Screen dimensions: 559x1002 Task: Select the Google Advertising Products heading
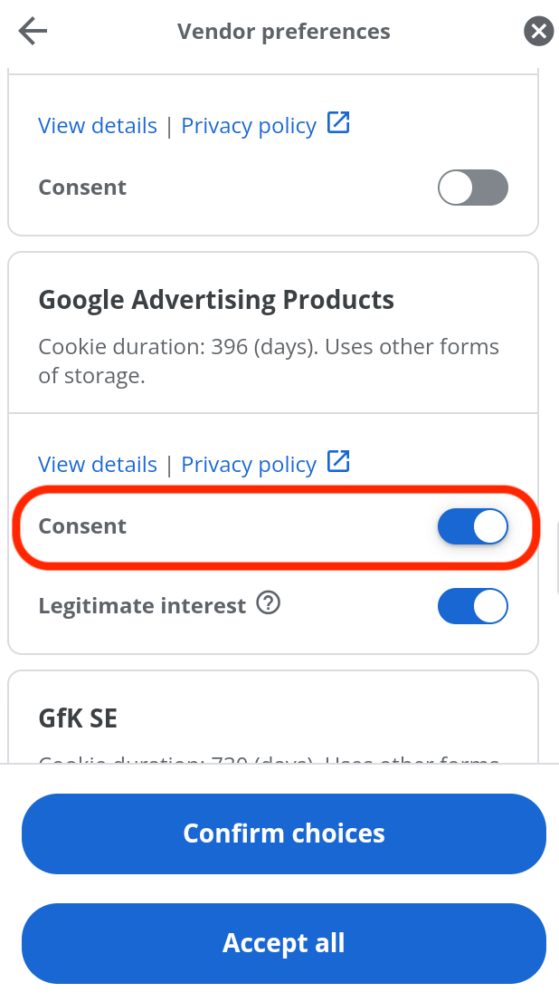(x=216, y=300)
